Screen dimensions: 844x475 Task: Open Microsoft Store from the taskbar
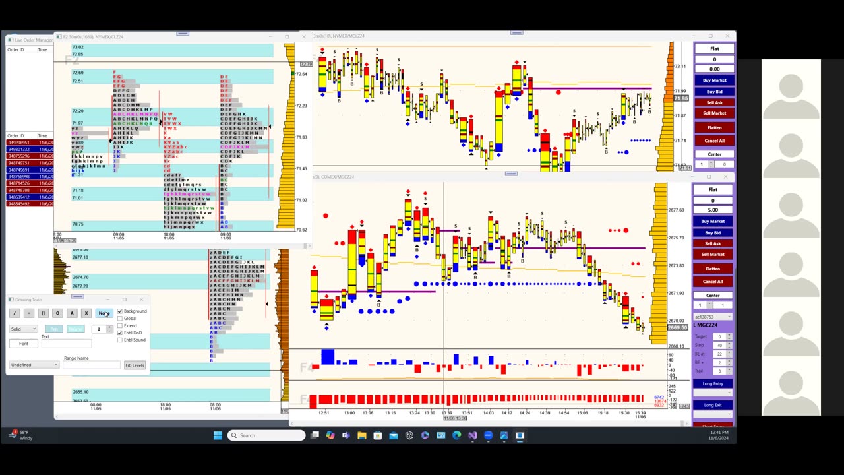pyautogui.click(x=378, y=435)
